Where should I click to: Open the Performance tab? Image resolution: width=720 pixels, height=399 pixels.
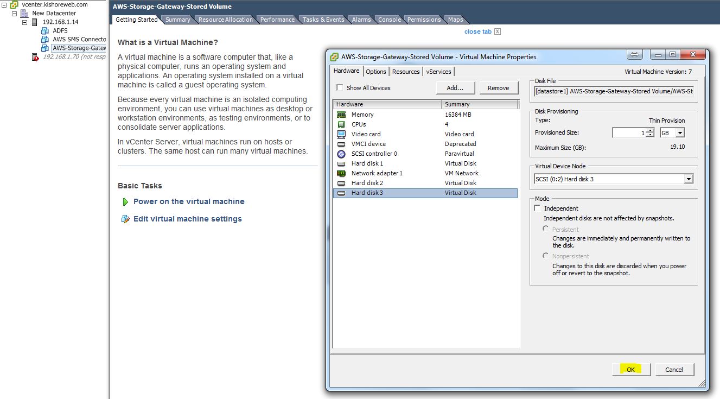pos(277,20)
